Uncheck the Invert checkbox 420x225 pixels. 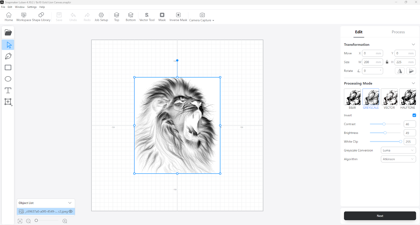pyautogui.click(x=414, y=115)
